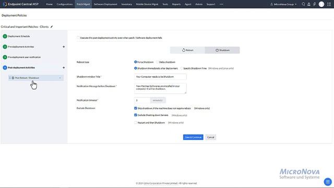Open MicroNova Group customer dropdown
The width and height of the screenshot is (334, 188).
283,4
